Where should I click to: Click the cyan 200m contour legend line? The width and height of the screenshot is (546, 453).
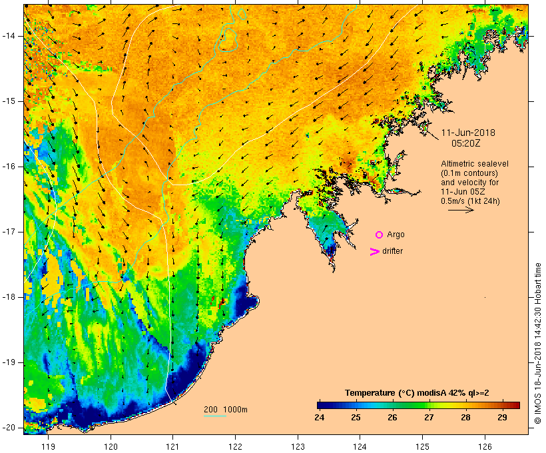pyautogui.click(x=215, y=416)
